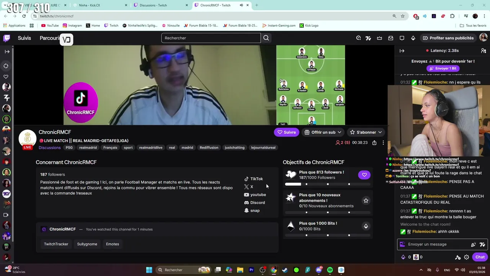Open Emotes panel button
The image size is (490, 276).
113,244
